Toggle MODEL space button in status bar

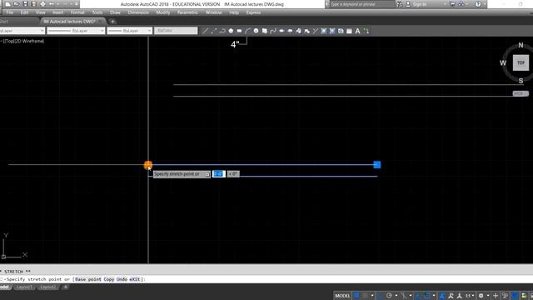(342, 296)
